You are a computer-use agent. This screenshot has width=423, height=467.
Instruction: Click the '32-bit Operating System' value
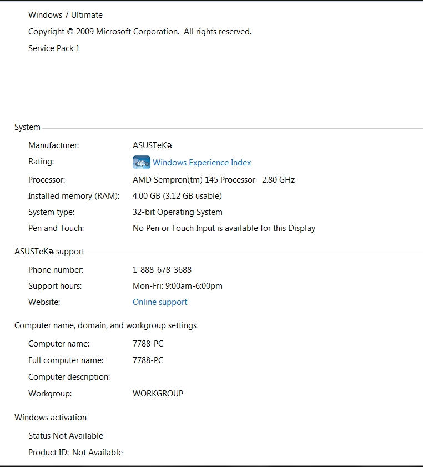click(x=178, y=212)
